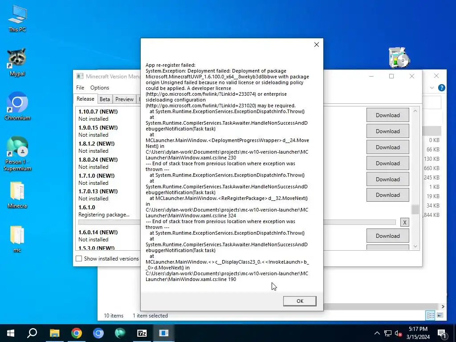The image size is (456, 342).
Task: Select the Release tab
Action: (x=85, y=99)
